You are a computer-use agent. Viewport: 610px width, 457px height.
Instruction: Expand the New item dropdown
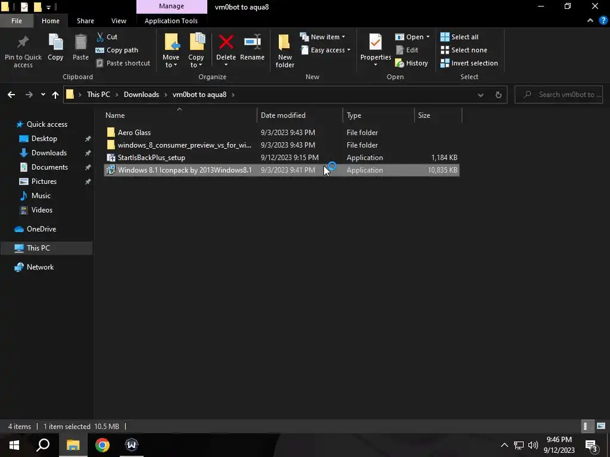(x=322, y=37)
